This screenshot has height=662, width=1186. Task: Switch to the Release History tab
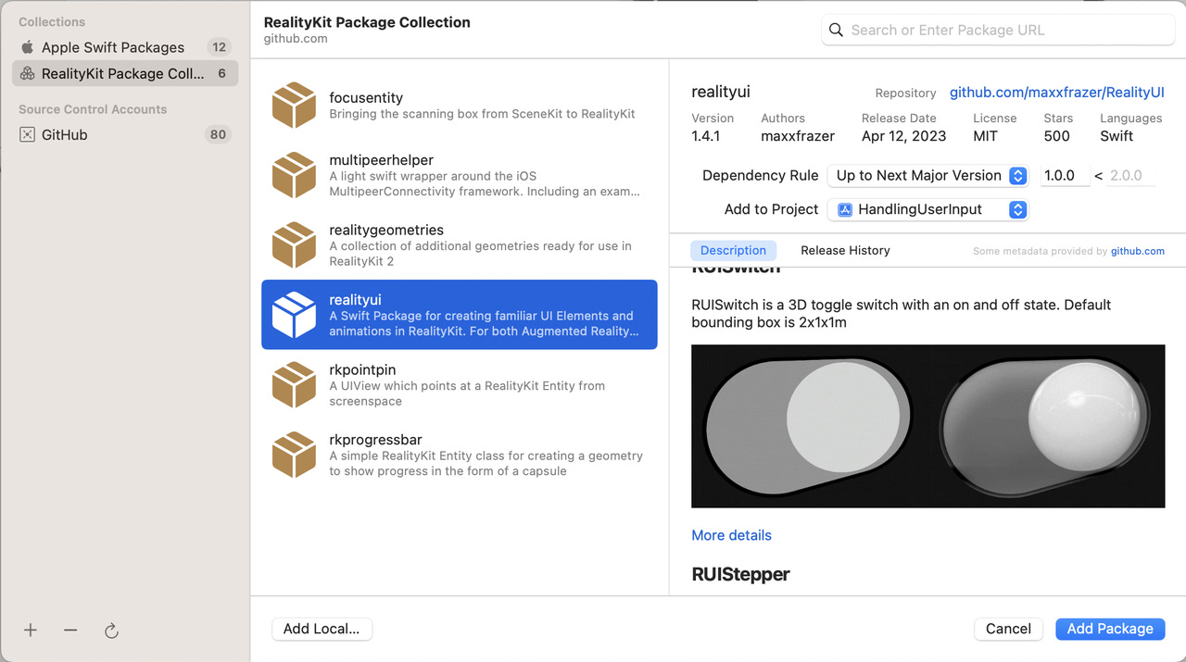845,250
